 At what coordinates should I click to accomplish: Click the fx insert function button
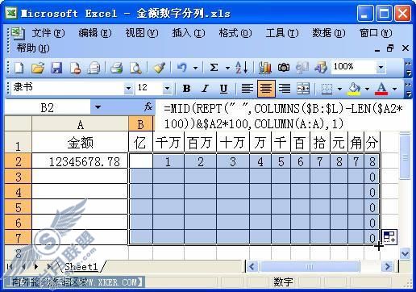coord(148,107)
